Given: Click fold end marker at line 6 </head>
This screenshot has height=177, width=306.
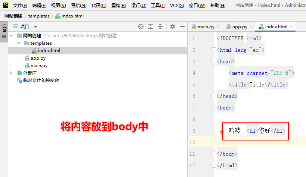Looking at the screenshot, I should click(x=214, y=96).
